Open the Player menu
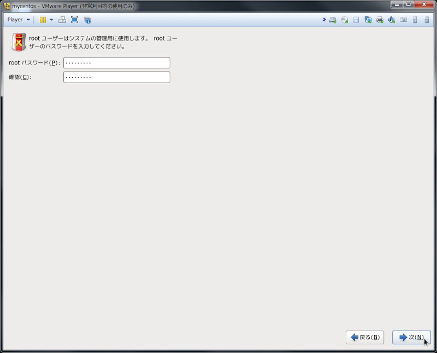Screen dimensions: 437x353 14,20
